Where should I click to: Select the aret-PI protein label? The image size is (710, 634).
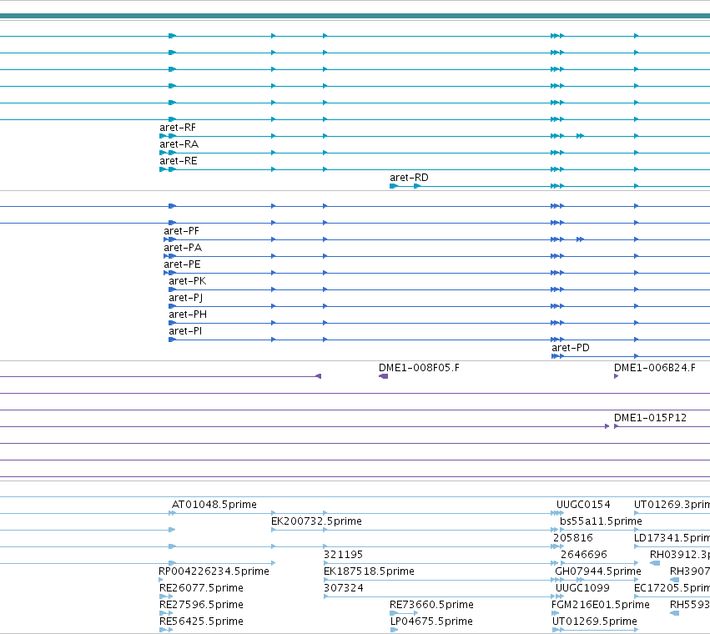(x=185, y=331)
